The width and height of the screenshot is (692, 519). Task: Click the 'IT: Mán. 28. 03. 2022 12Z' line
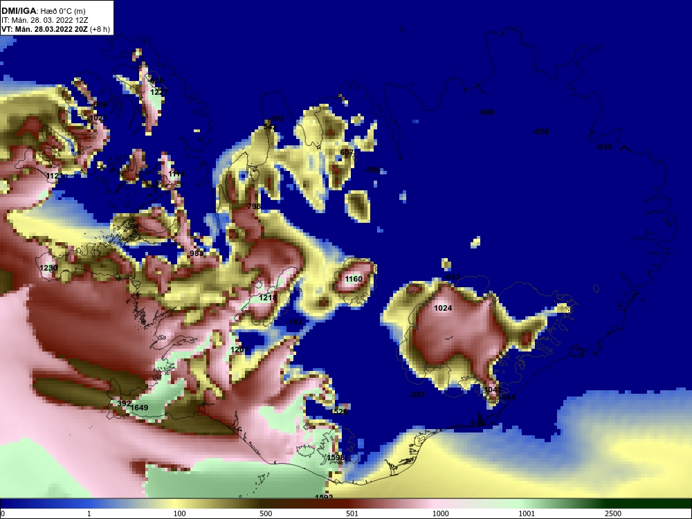click(44, 20)
